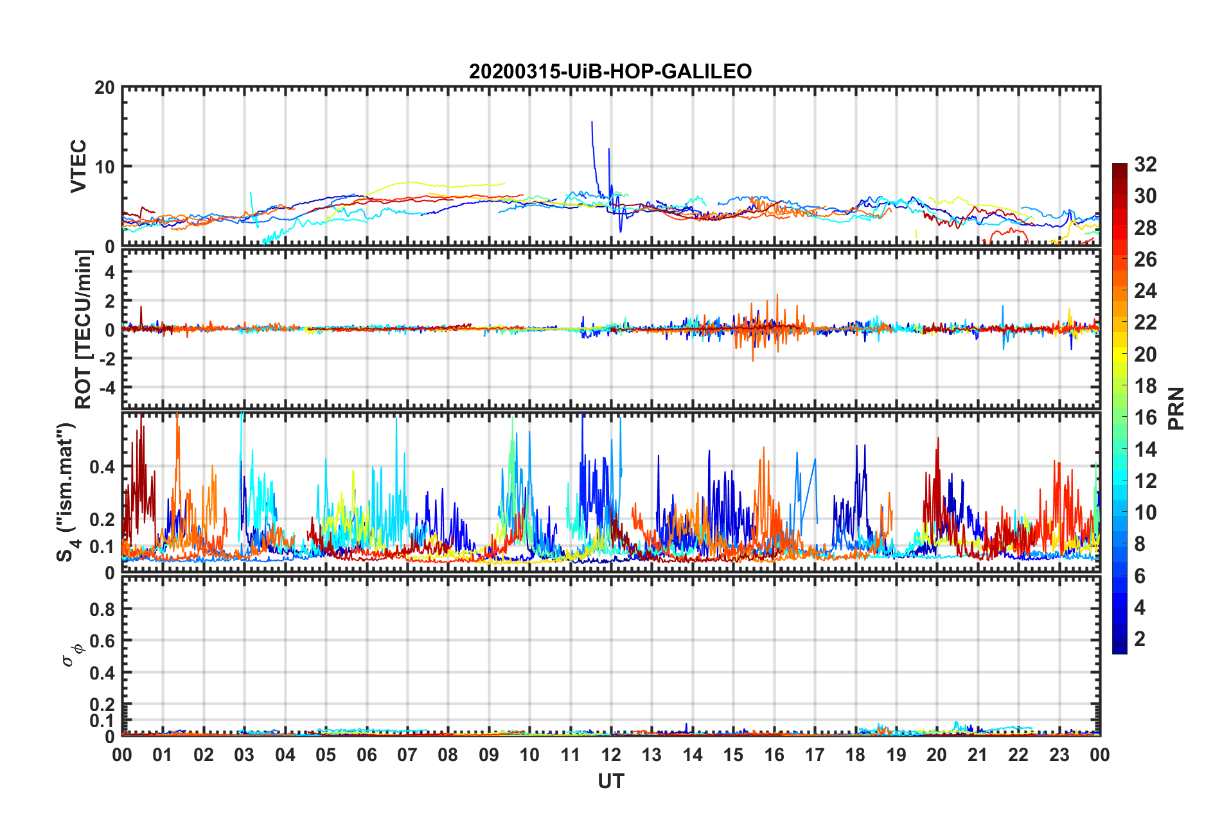Click the PRN colorbar label
Screen dimensions: 1222x817
(x=1176, y=409)
